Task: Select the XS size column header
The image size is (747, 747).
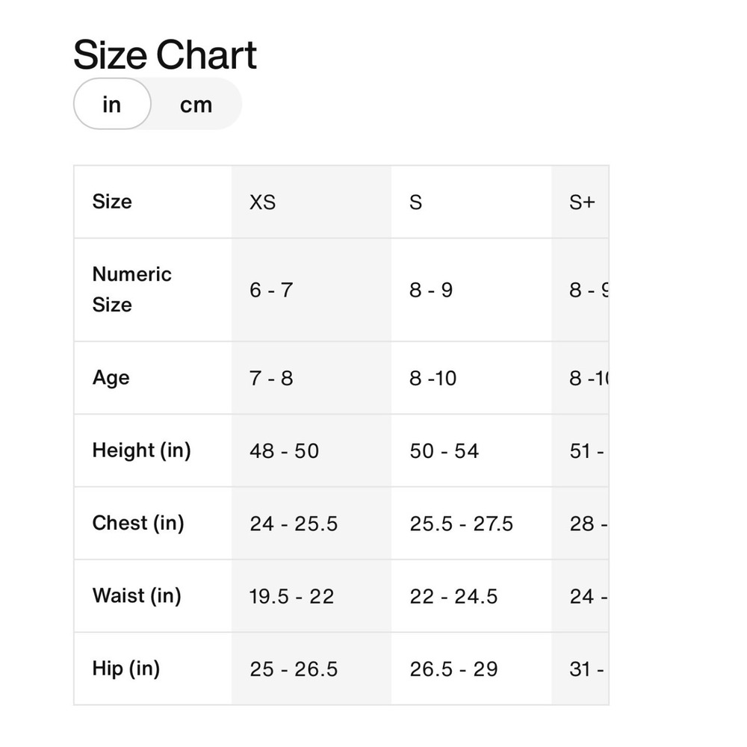Action: (x=311, y=202)
